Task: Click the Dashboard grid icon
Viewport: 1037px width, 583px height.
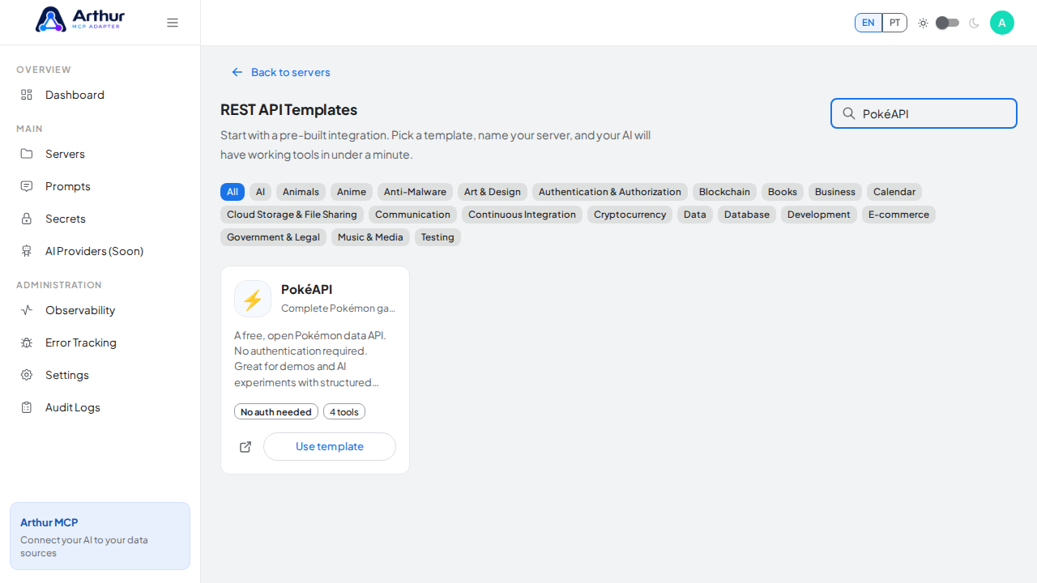Action: (x=27, y=95)
